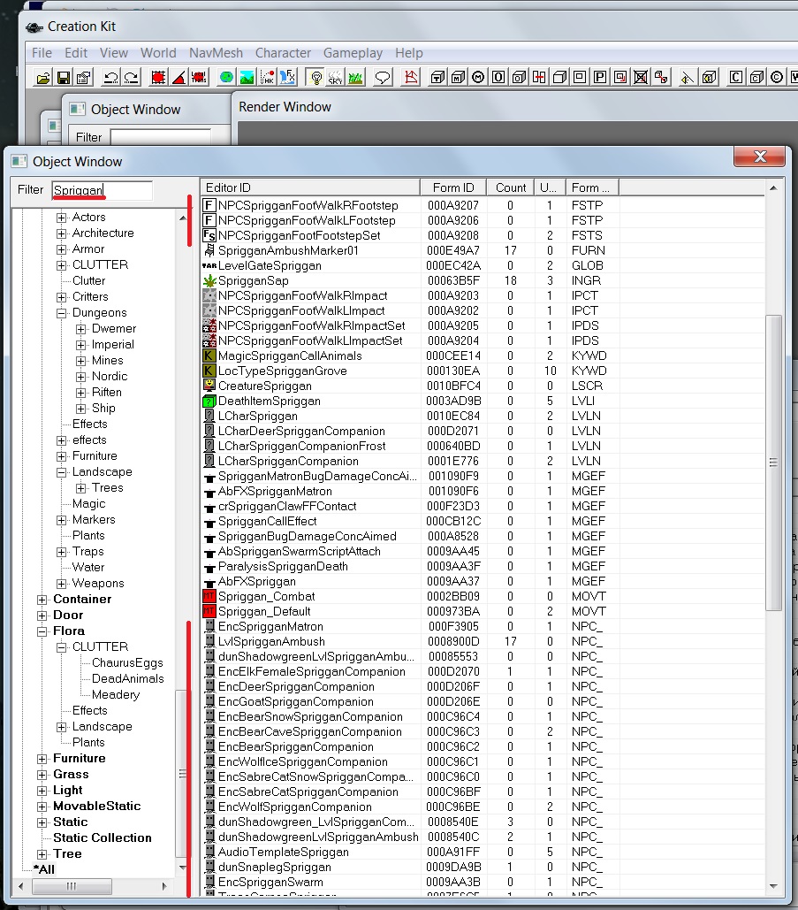Select the *All category in the tree
The image size is (798, 910).
[44, 869]
